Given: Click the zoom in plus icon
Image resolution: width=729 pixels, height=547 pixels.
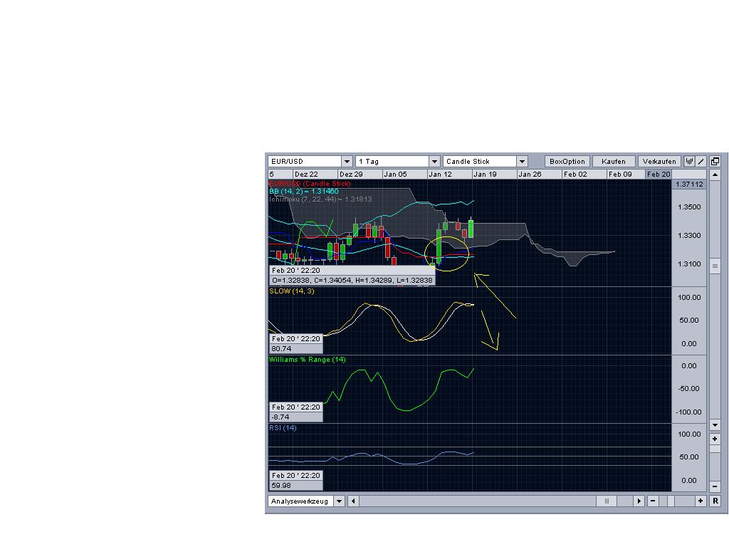Looking at the screenshot, I should 715,439.
